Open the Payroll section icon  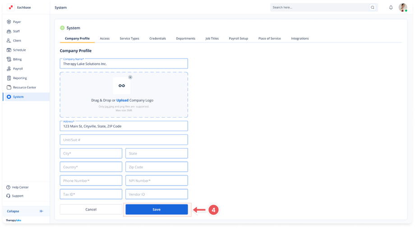click(9, 68)
